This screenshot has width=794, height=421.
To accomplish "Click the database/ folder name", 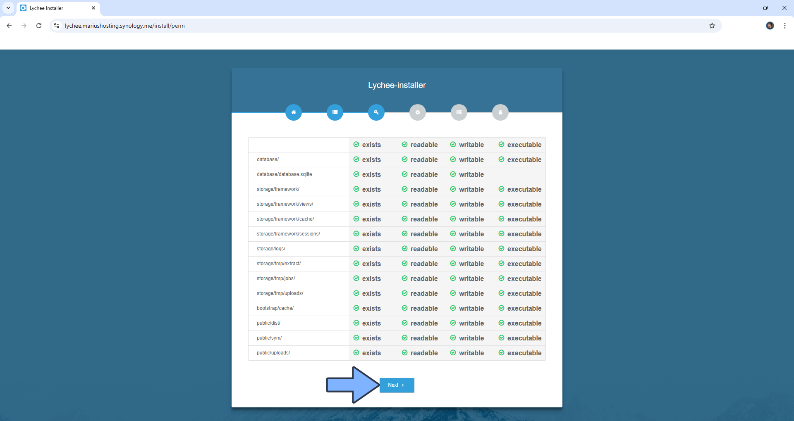I will coord(268,159).
